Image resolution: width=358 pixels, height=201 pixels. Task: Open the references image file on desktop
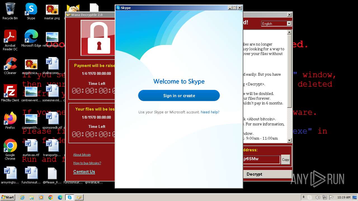point(52,39)
